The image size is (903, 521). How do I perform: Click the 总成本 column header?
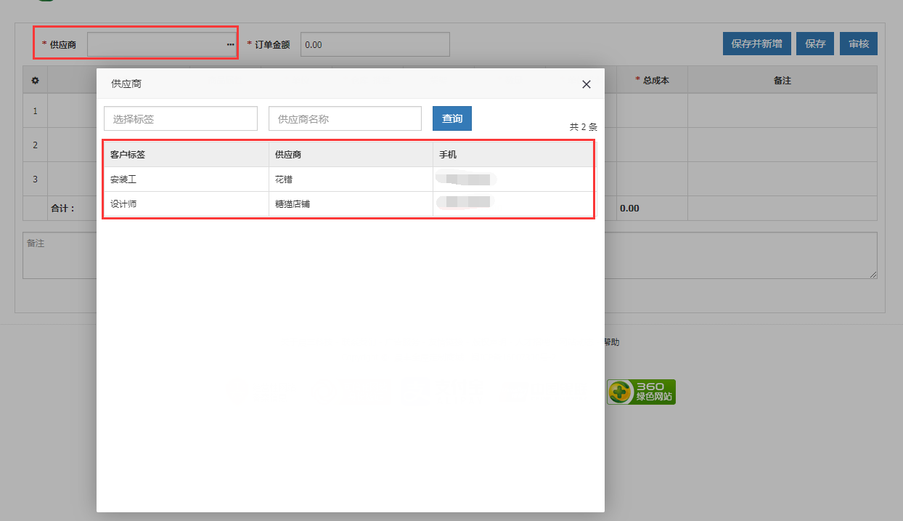tap(652, 80)
